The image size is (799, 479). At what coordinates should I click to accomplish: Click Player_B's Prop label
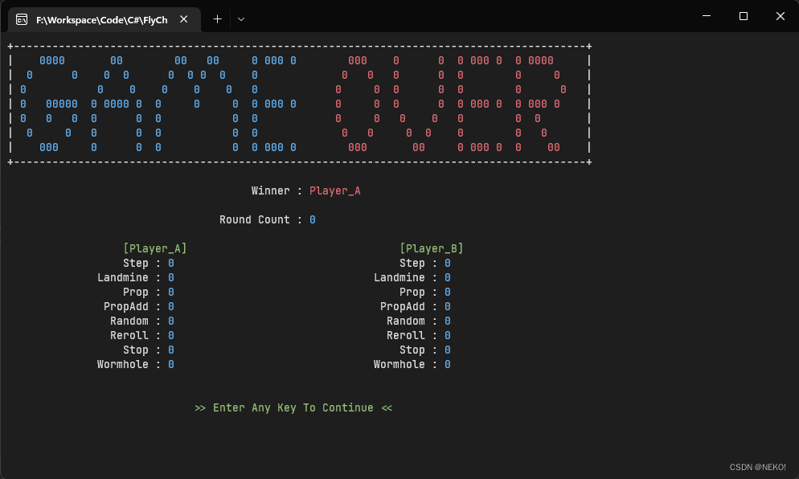click(412, 292)
